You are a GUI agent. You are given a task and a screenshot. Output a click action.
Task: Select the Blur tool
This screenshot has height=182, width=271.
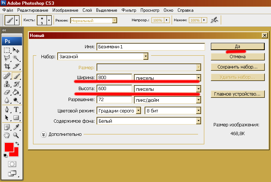(7, 100)
